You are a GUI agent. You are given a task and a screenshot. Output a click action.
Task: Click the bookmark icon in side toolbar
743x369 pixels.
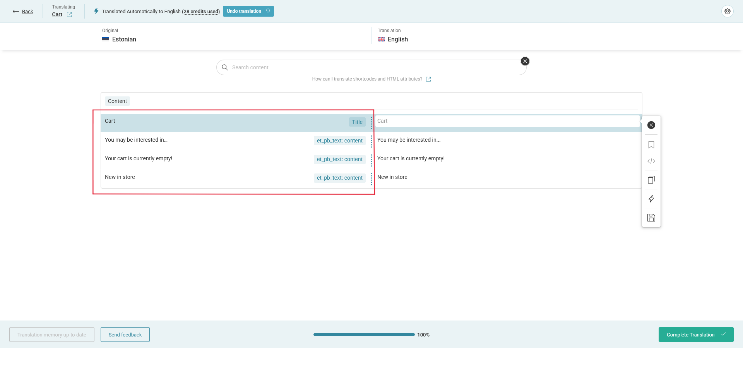(x=651, y=145)
